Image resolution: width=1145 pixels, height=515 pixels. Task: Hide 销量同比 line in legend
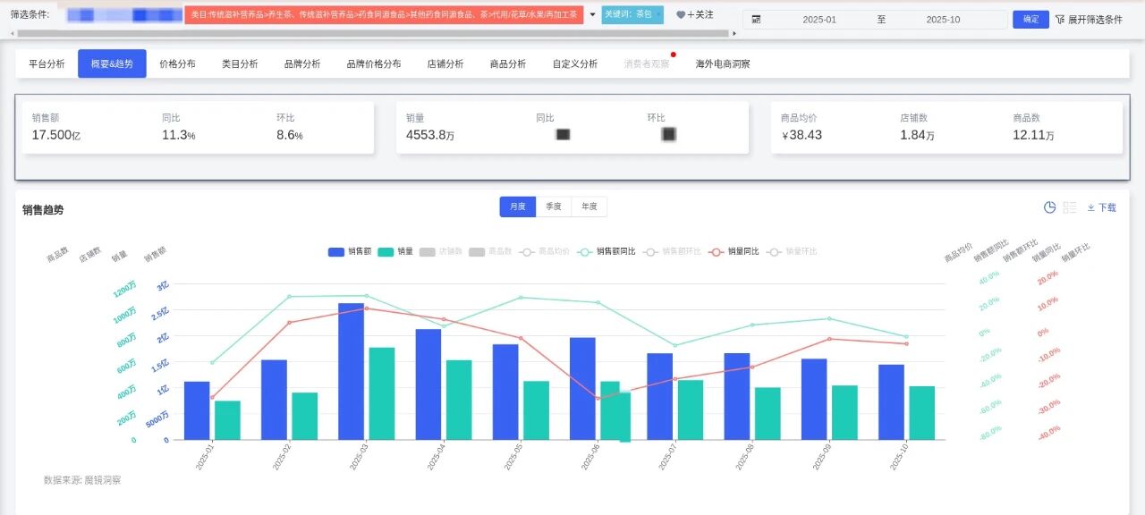tap(733, 252)
